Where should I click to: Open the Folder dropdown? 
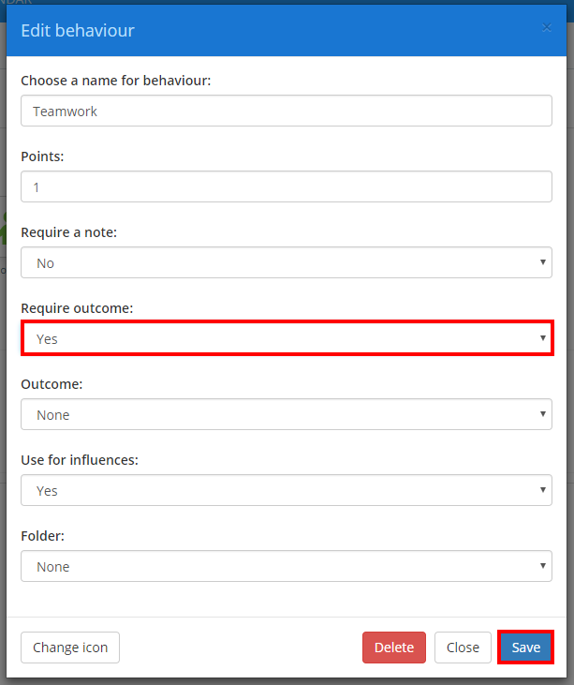pyautogui.click(x=286, y=566)
